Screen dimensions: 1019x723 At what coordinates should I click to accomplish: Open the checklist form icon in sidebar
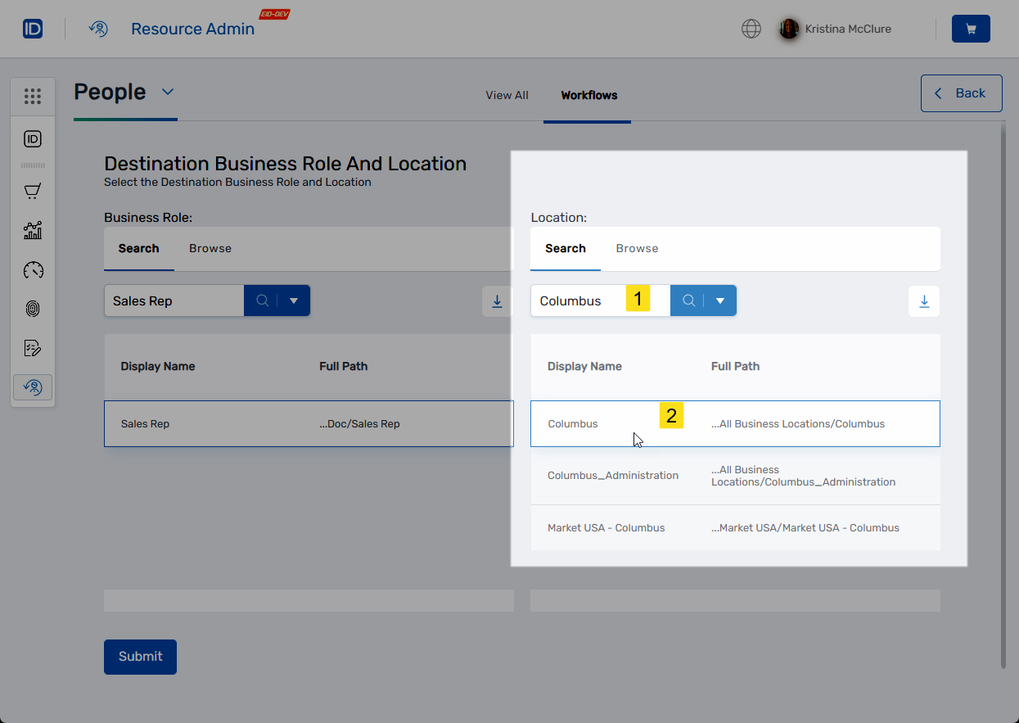pos(33,348)
